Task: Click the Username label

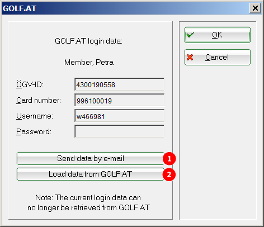Action: click(x=35, y=116)
